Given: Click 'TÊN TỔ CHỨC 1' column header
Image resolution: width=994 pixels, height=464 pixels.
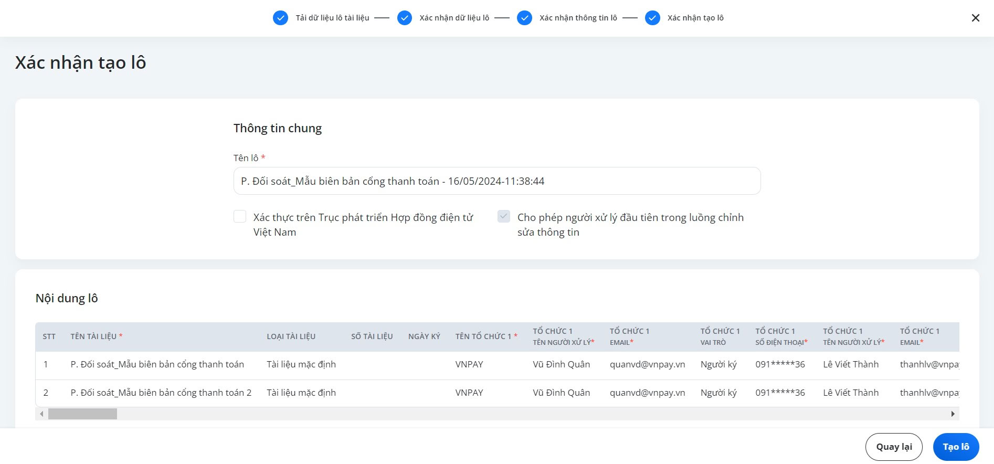Looking at the screenshot, I should pos(486,336).
